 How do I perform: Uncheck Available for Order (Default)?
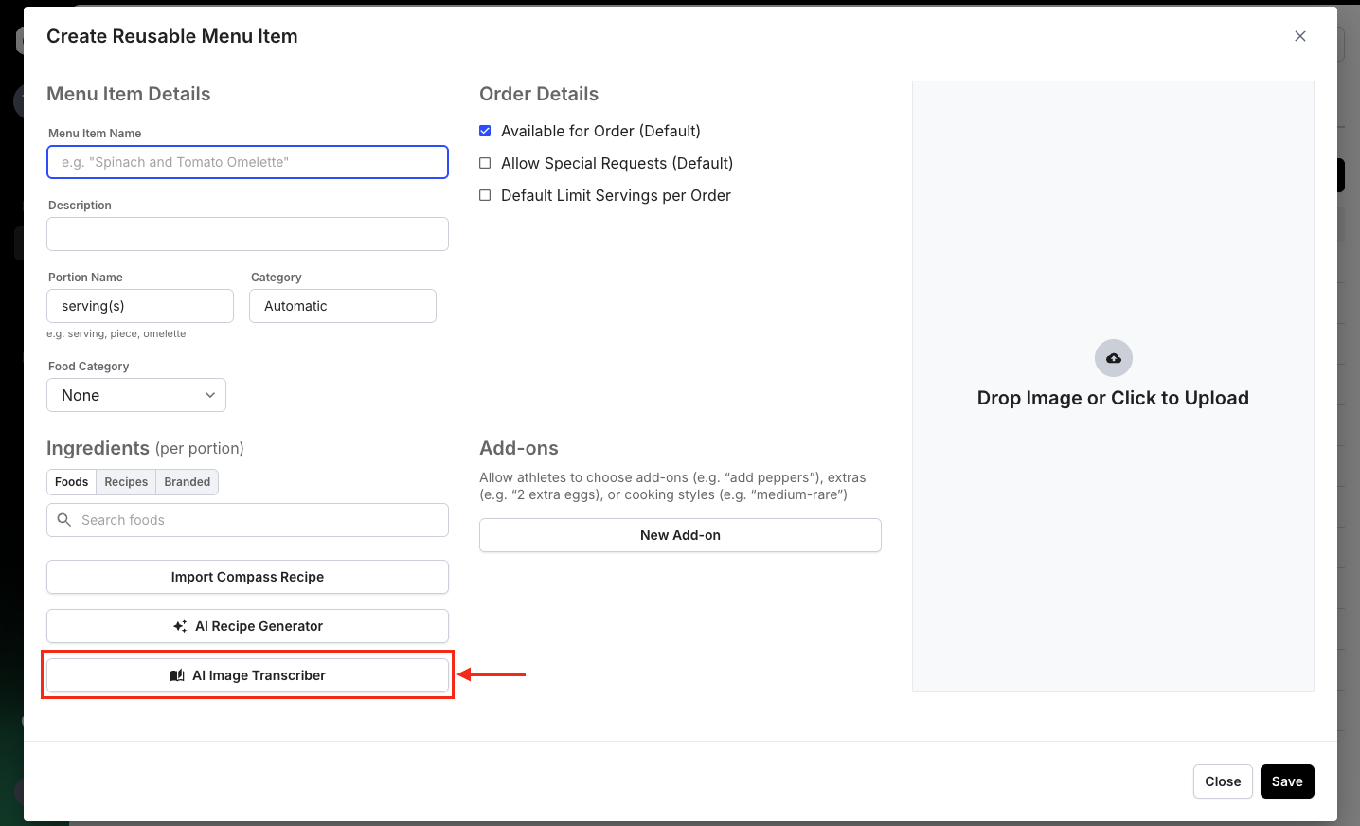pos(485,131)
